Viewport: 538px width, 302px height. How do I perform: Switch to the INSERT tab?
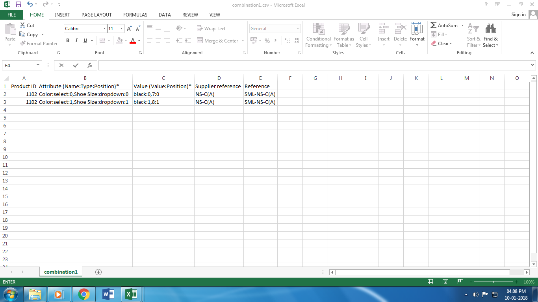click(62, 15)
